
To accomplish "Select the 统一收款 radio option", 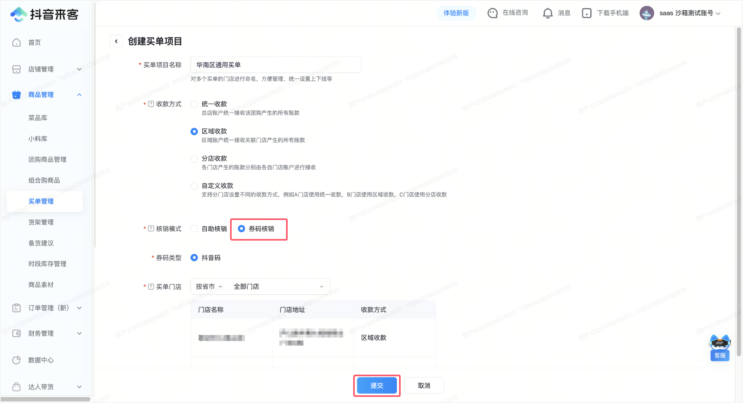I will point(194,104).
